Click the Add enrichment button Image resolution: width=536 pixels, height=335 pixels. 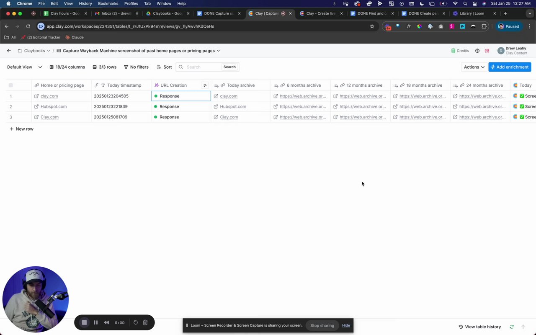tap(510, 67)
